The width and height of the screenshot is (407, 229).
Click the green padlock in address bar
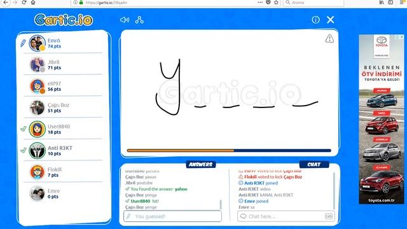81,3
